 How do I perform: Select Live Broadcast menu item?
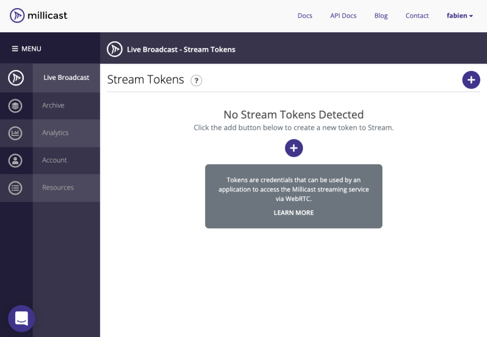pyautogui.click(x=66, y=77)
